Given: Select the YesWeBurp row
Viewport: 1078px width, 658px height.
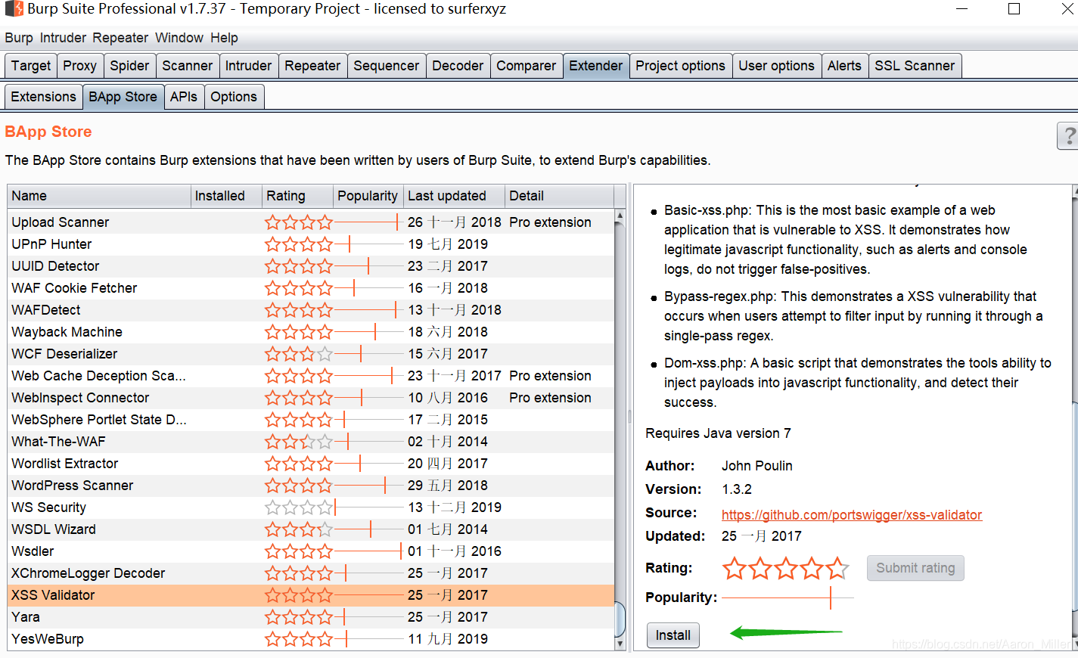Looking at the screenshot, I should coord(311,639).
